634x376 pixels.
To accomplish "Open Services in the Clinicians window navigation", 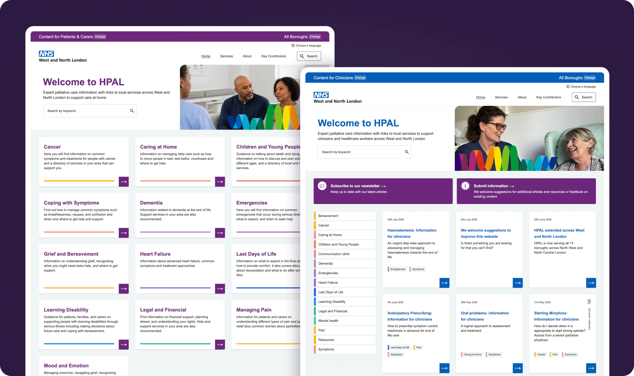I will click(x=501, y=97).
